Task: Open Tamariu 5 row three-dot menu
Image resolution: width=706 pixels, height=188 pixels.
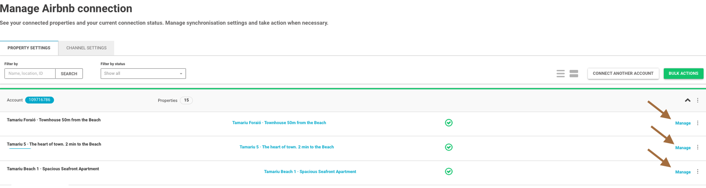Action: [x=698, y=147]
